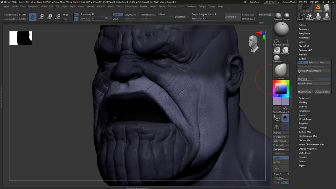
Task: Open the Preferences menu
Action: click(131, 7)
